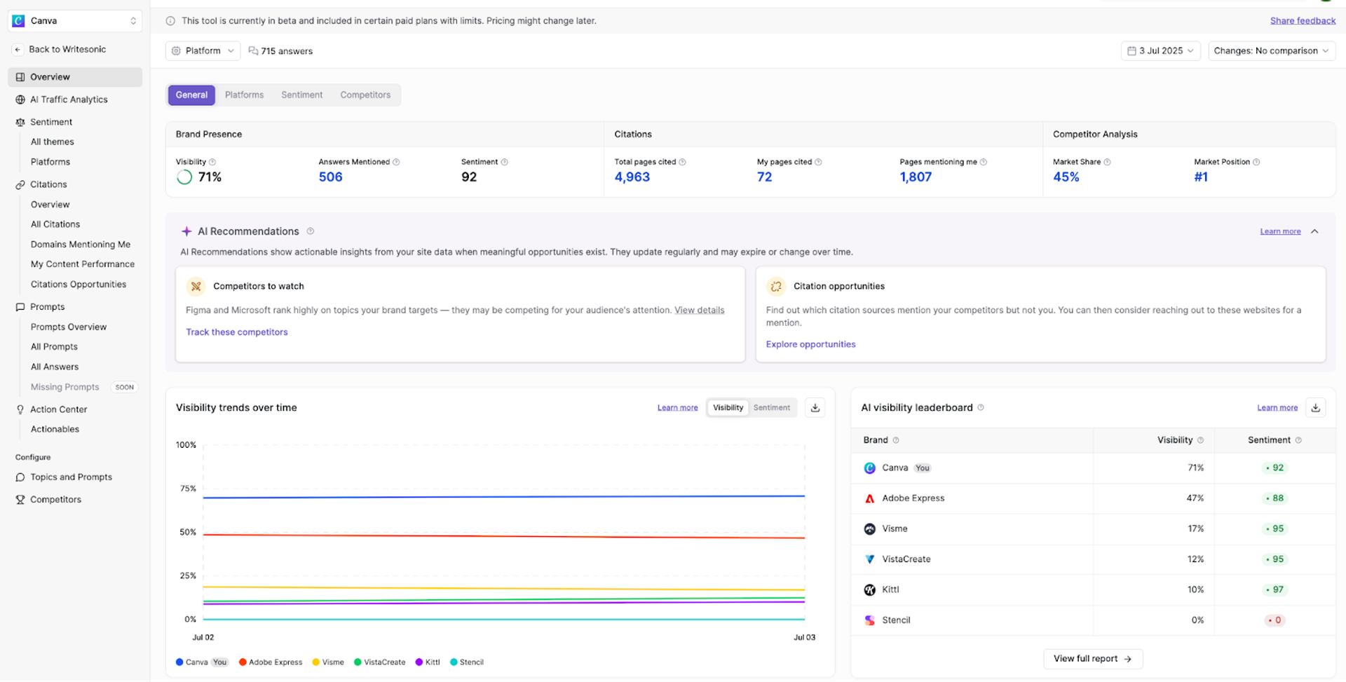The image size is (1346, 682).
Task: Click the info icon beside AI Recommendations
Action: pyautogui.click(x=311, y=231)
